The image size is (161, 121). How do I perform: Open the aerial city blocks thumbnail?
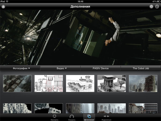[17, 83]
